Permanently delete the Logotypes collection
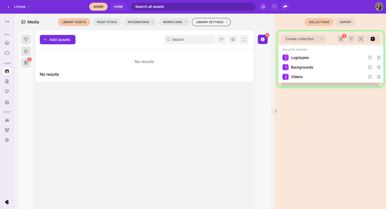Image resolution: width=386 pixels, height=209 pixels. pyautogui.click(x=379, y=57)
